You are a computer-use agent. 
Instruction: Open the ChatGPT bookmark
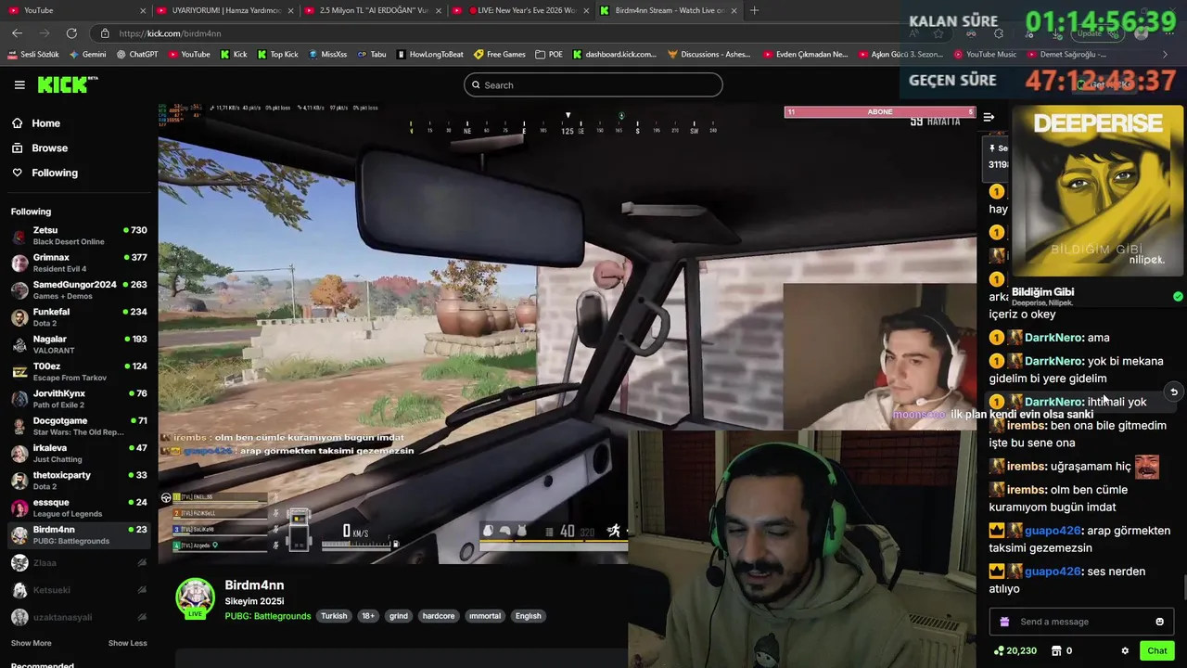137,54
